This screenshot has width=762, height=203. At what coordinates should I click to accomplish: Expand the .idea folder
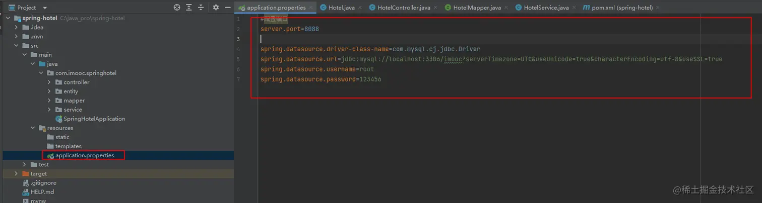17,27
